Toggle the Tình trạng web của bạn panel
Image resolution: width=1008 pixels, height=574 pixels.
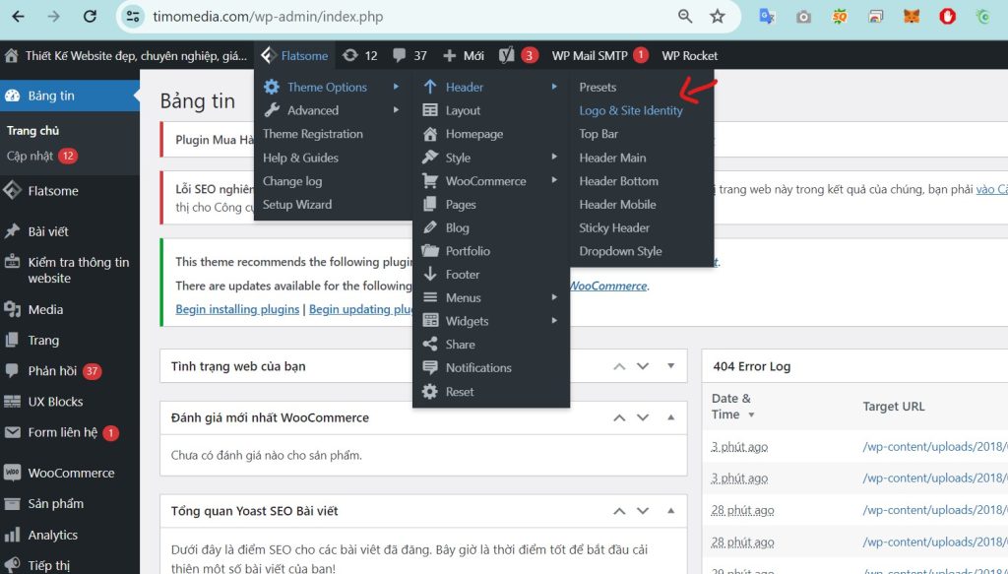point(670,365)
